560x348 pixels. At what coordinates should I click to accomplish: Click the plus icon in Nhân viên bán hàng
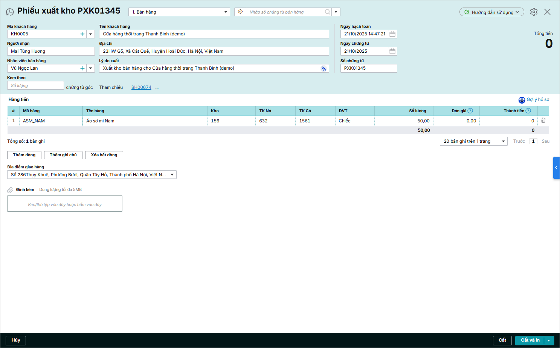[x=82, y=69]
